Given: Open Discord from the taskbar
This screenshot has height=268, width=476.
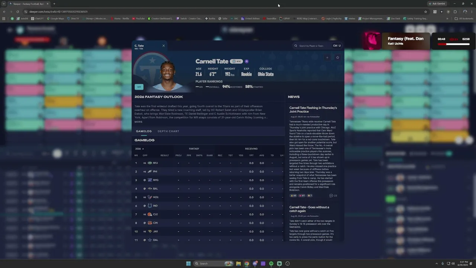Looking at the screenshot, I should click(x=255, y=264).
